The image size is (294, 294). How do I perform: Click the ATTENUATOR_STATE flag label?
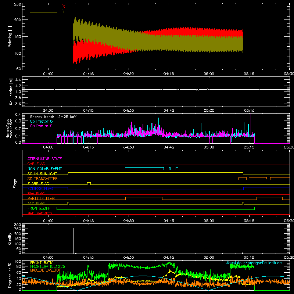click(44, 159)
